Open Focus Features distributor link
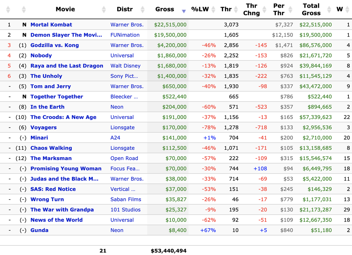352x255 pixels. click(x=125, y=169)
